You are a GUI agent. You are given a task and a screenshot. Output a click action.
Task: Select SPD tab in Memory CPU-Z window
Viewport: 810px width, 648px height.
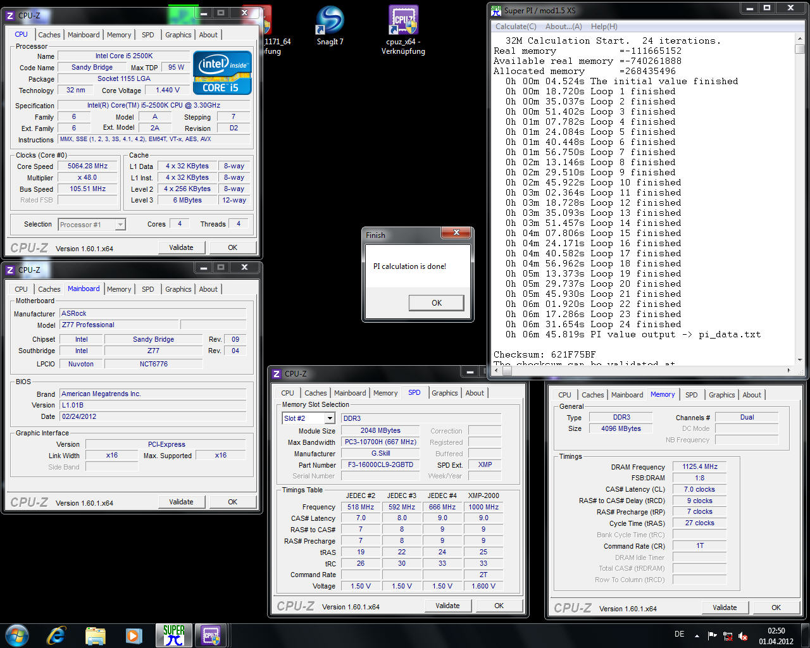(692, 395)
